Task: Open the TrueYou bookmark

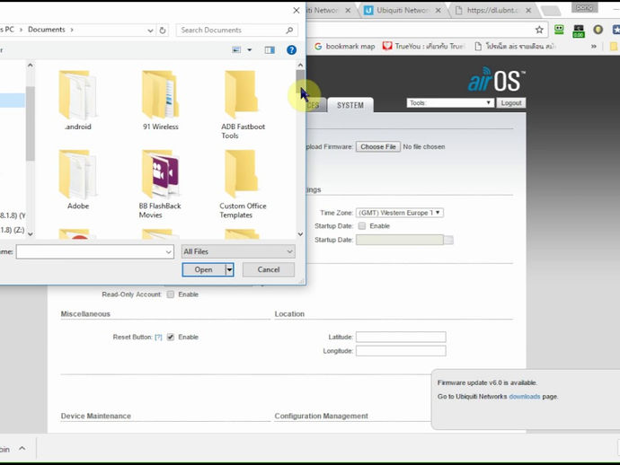Action: [424, 47]
